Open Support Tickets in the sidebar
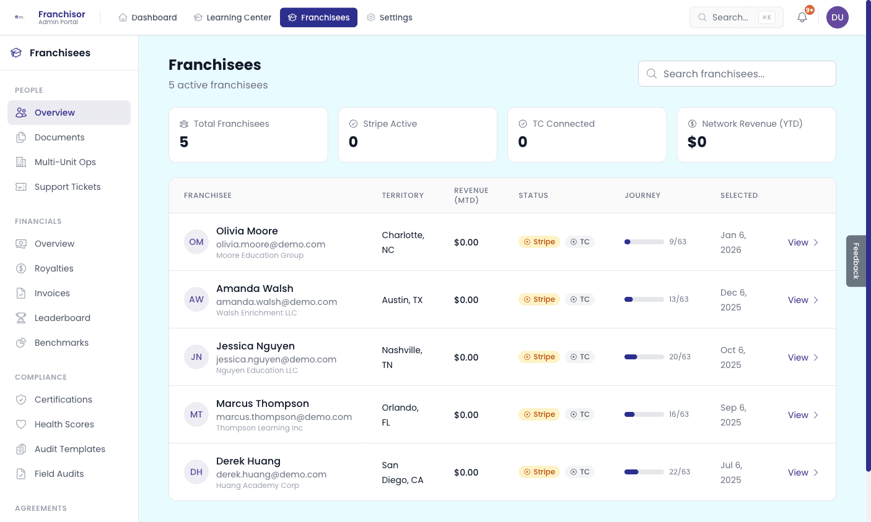Image resolution: width=871 pixels, height=522 pixels. pos(68,187)
